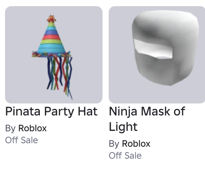Click the orange pom-pom atop the party hat
This screenshot has width=205, height=183.
[51, 19]
